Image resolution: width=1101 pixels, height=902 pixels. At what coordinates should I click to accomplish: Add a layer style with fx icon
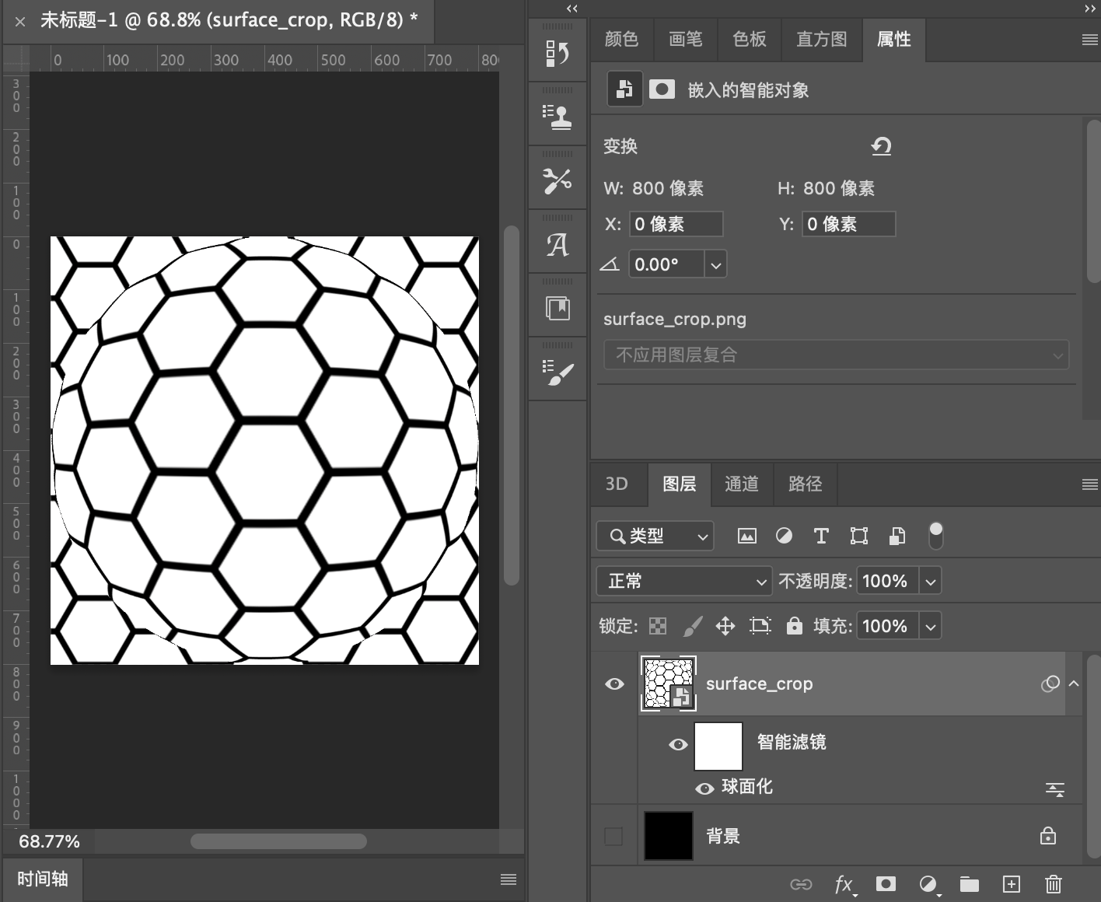coord(844,884)
